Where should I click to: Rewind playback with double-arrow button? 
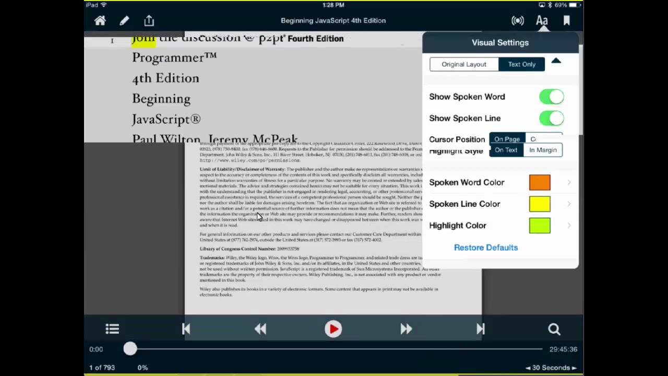260,329
